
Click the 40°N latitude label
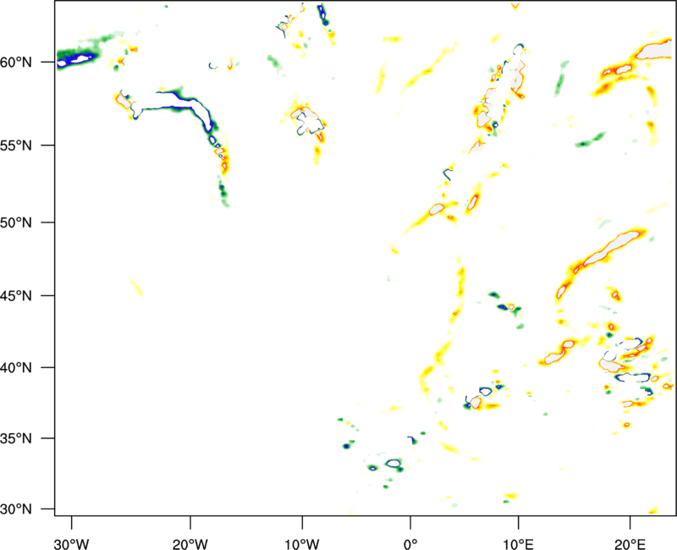pyautogui.click(x=16, y=367)
